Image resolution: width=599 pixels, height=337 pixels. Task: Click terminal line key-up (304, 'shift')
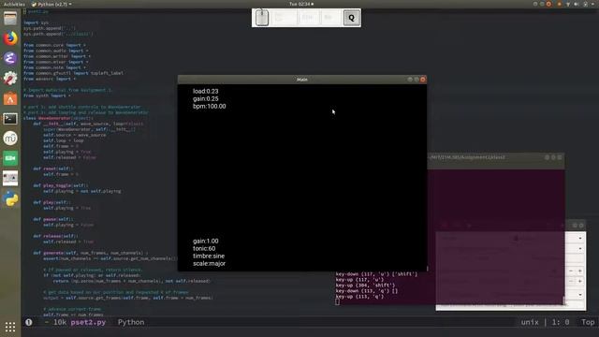[366, 285]
